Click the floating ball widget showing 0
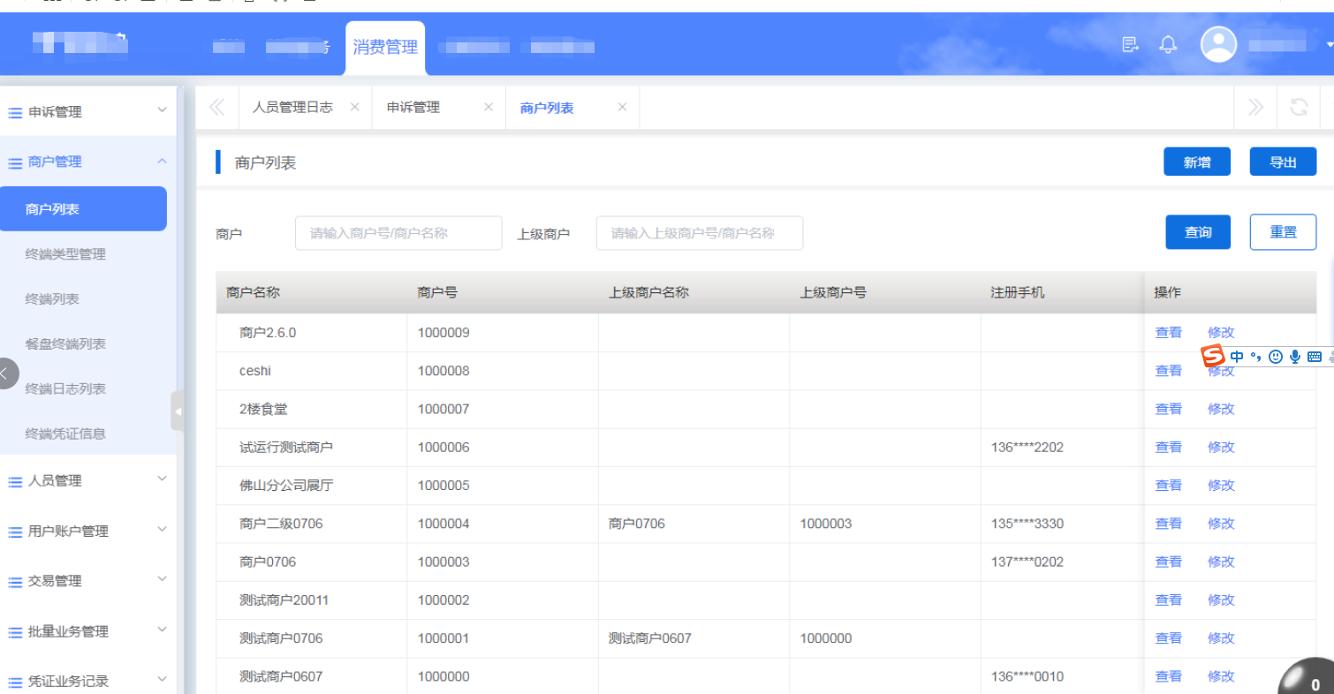1334x694 pixels. click(1306, 677)
